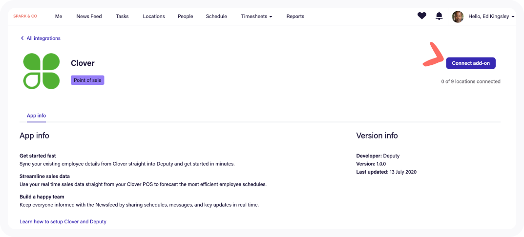Click the Use your real time sales data sentence
The image size is (524, 237).
pos(143,184)
